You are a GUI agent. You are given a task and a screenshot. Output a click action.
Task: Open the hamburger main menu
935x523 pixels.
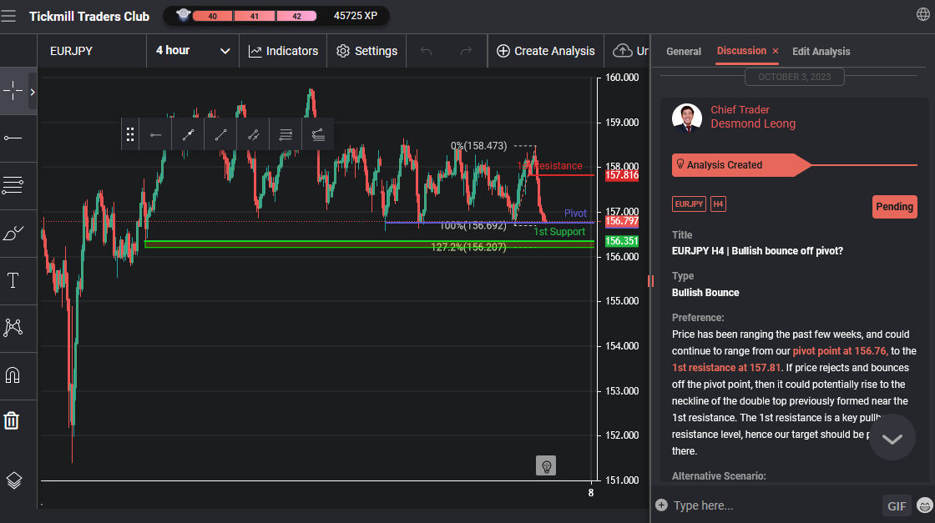pos(8,16)
